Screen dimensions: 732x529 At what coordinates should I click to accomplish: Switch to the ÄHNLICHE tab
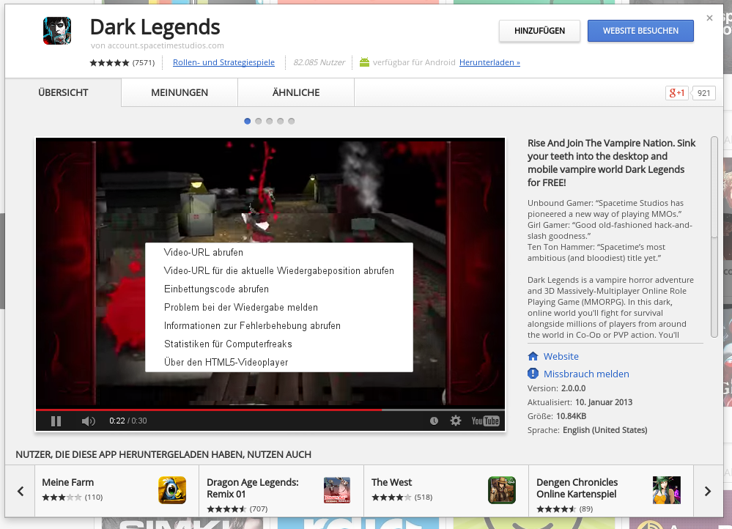point(296,92)
